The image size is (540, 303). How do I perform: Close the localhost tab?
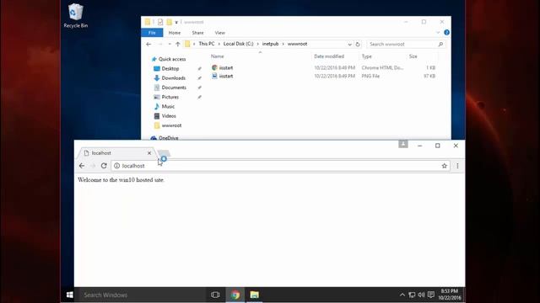tap(149, 153)
